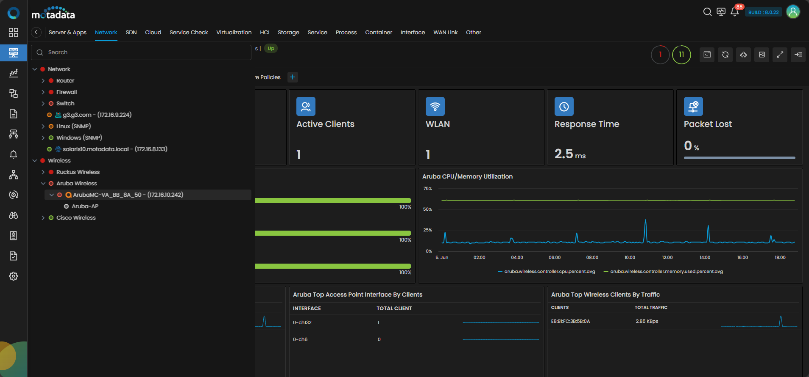Open the settings gear in sidebar
Viewport: 809px width, 377px height.
[x=14, y=276]
